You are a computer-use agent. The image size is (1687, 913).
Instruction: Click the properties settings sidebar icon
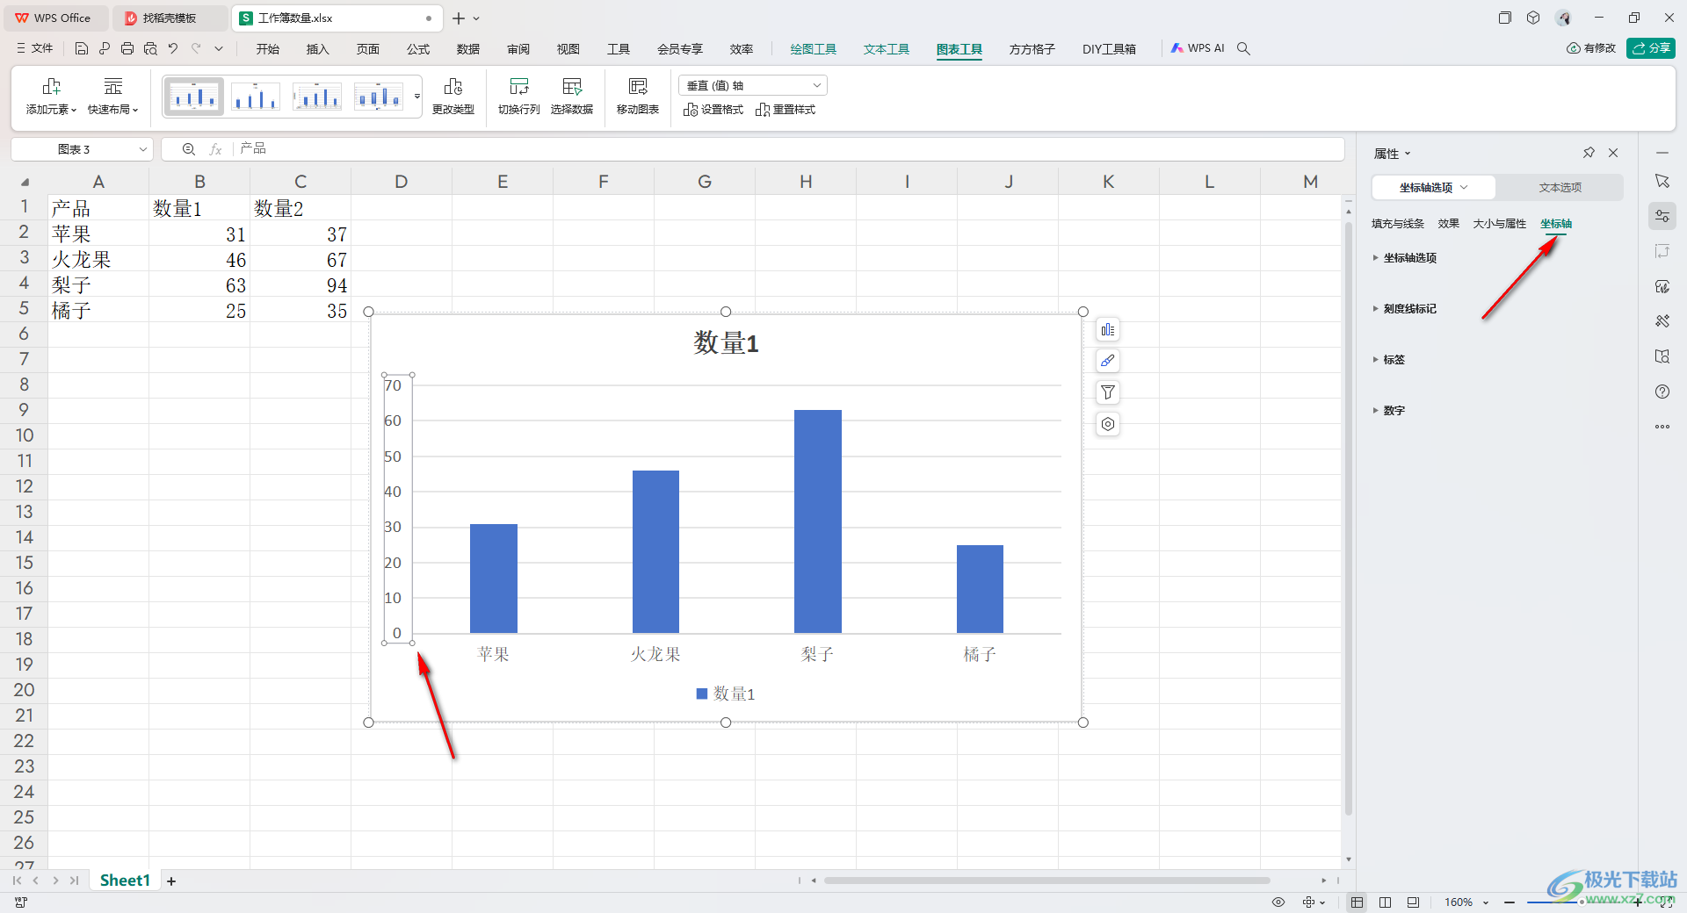[x=1662, y=216]
